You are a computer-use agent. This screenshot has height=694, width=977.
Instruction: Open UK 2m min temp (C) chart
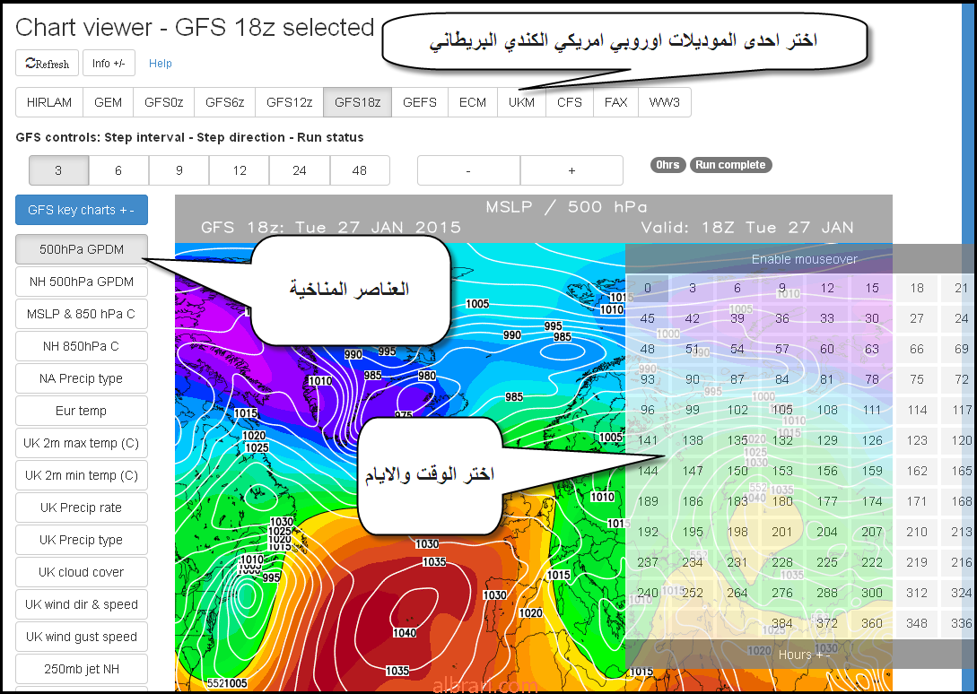click(82, 475)
